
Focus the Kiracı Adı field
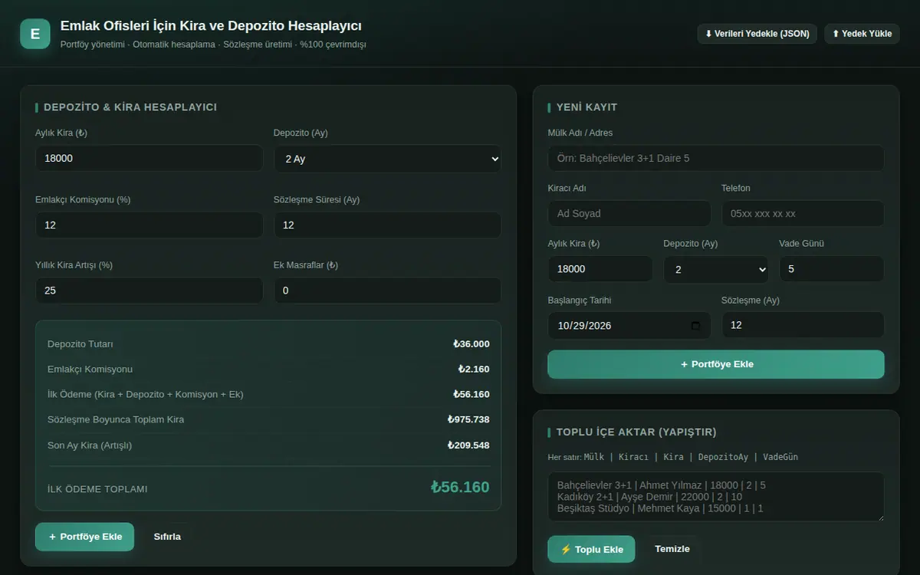point(629,213)
